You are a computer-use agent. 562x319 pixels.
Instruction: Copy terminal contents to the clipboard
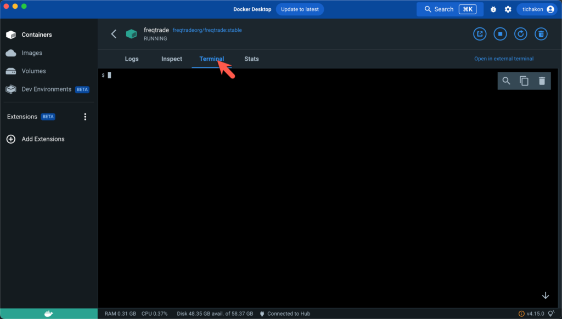[x=524, y=81]
